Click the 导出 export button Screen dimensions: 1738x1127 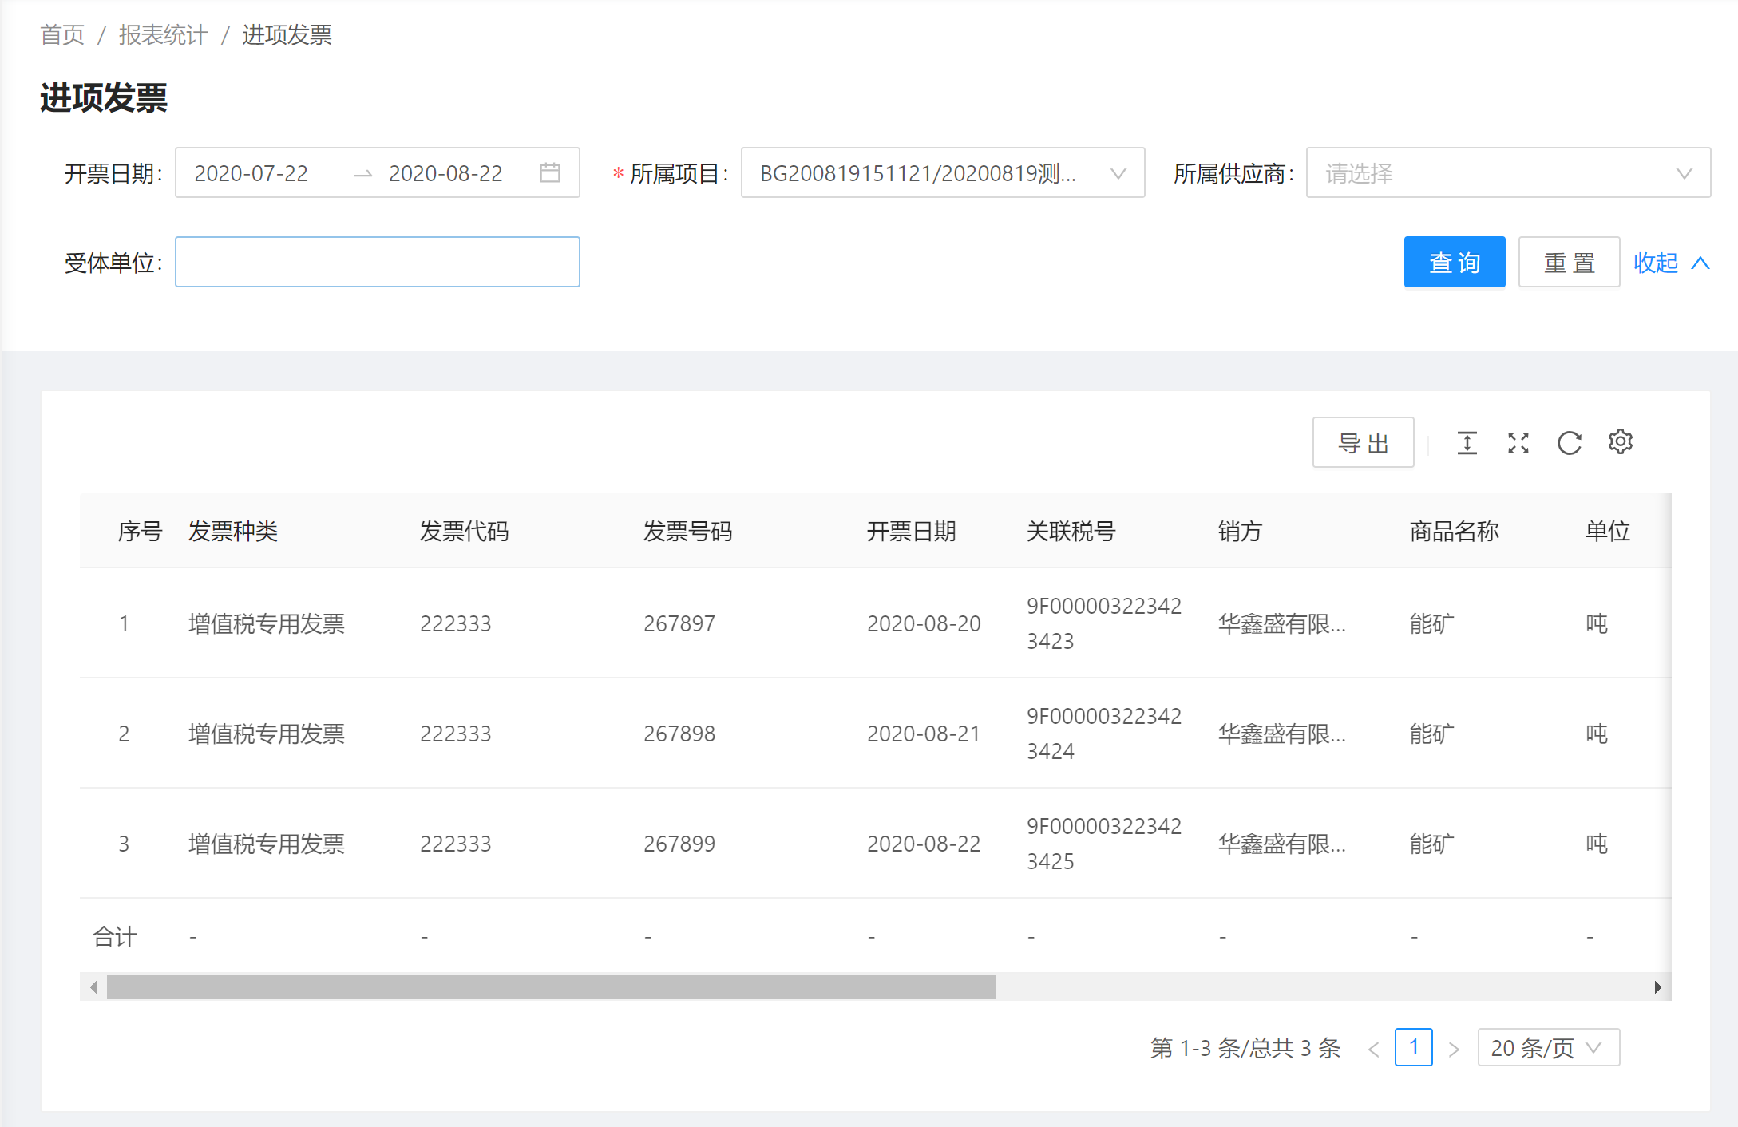point(1363,443)
